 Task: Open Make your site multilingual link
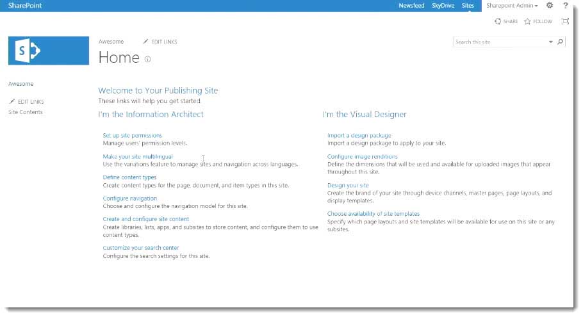(138, 156)
